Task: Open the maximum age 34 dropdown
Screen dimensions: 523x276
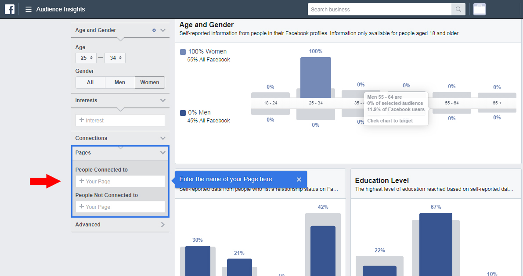Action: pos(115,58)
